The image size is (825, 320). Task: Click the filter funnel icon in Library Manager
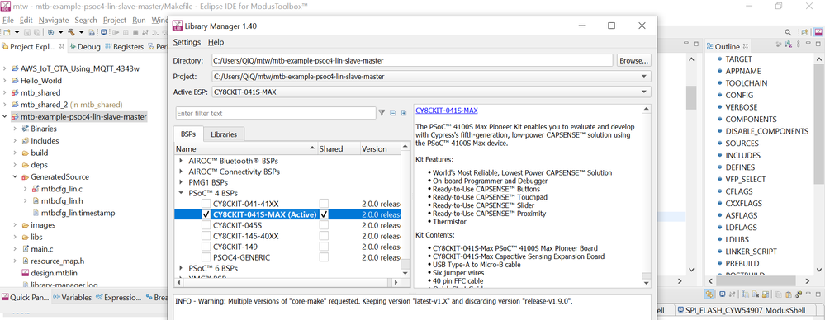point(382,113)
